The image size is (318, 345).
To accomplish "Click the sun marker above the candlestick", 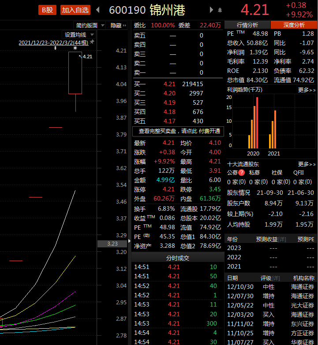I will pyautogui.click(x=75, y=48).
